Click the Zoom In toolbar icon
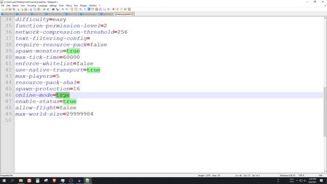The image size is (327, 184). 62,9
